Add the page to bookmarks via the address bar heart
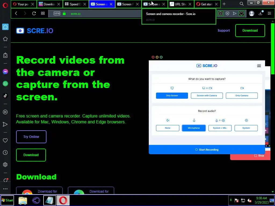Screen dimensions: 275x206 [241, 13]
